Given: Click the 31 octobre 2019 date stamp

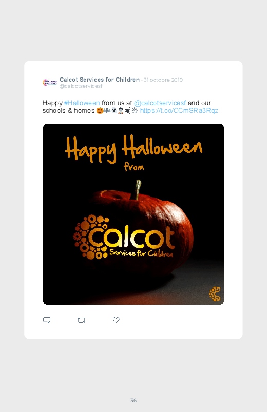Looking at the screenshot, I should [x=163, y=80].
